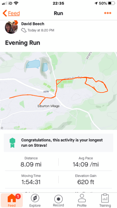117x208 pixels.
Task: Tap the Elburton Village map label
Action: [x=48, y=106]
